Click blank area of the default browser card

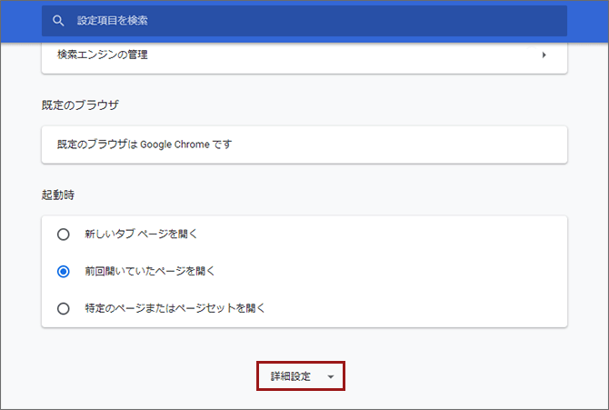(409, 144)
